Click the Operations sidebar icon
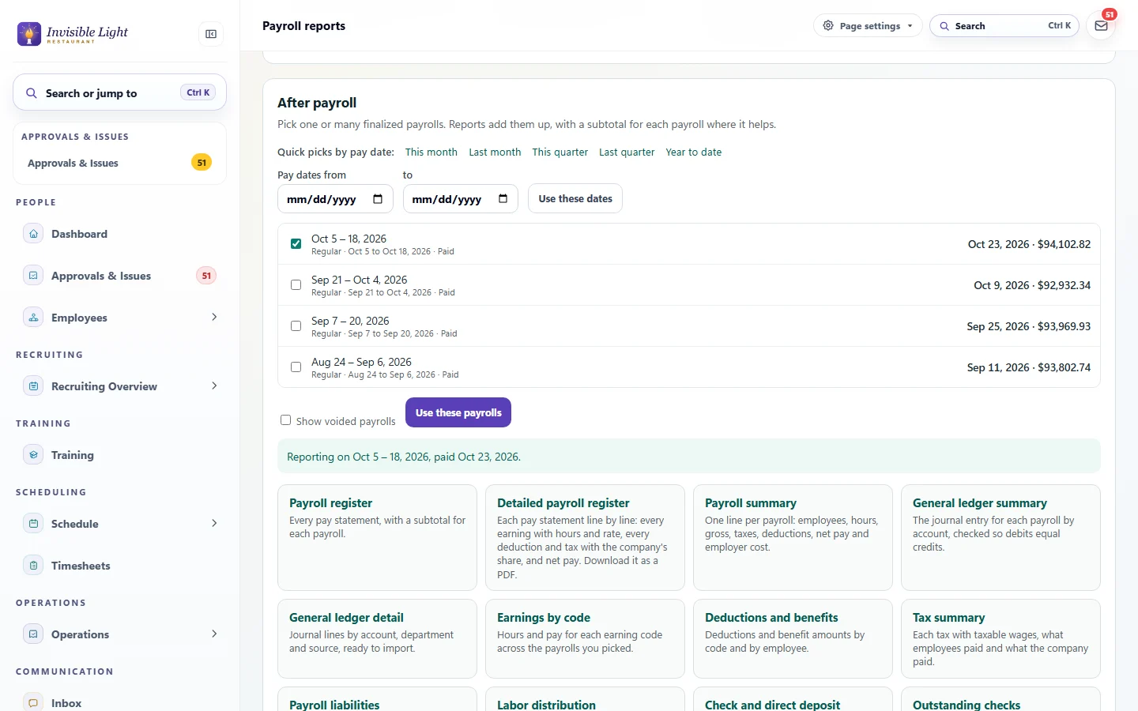1138x711 pixels. pos(33,634)
